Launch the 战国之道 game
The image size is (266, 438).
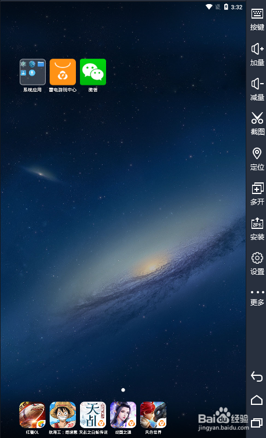tap(123, 415)
